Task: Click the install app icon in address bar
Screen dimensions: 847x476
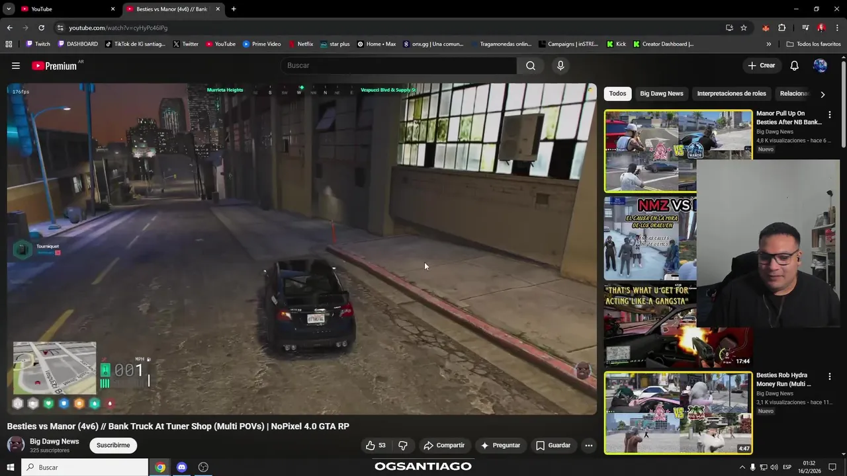Action: click(x=729, y=28)
